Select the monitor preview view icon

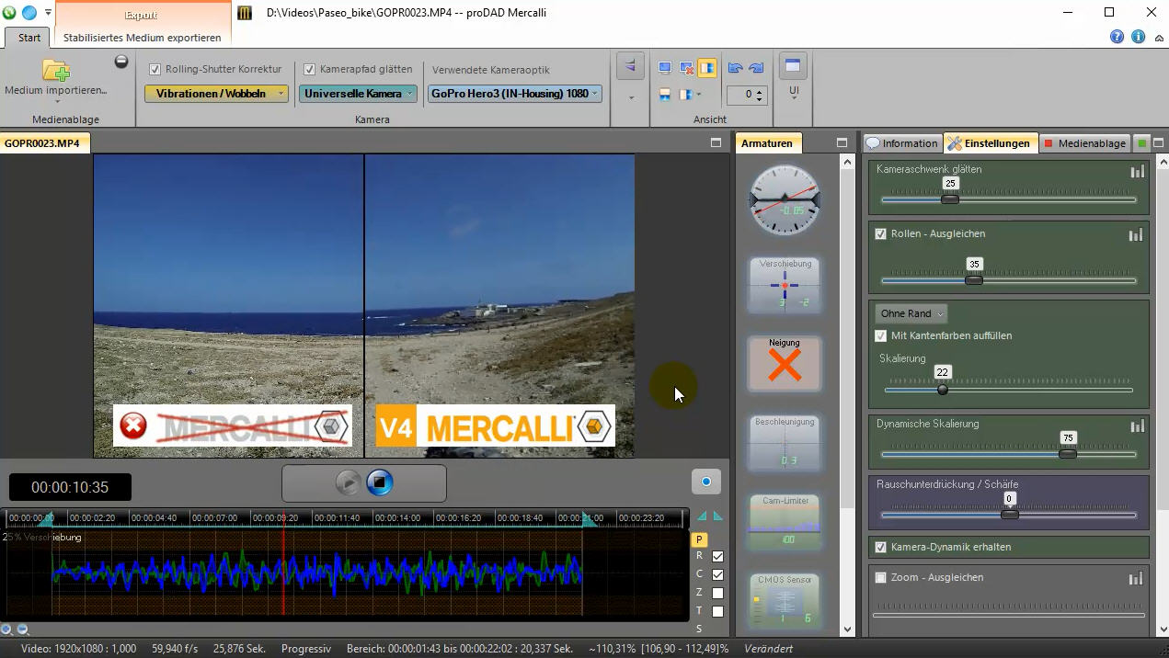tap(665, 68)
